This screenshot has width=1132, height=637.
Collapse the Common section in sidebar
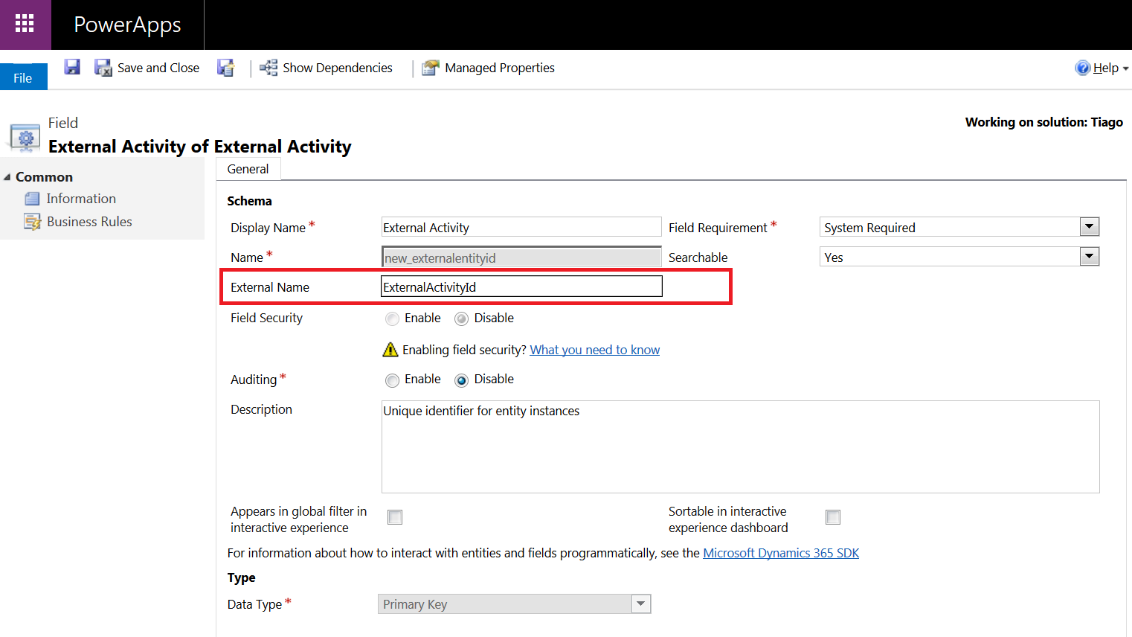click(x=7, y=177)
